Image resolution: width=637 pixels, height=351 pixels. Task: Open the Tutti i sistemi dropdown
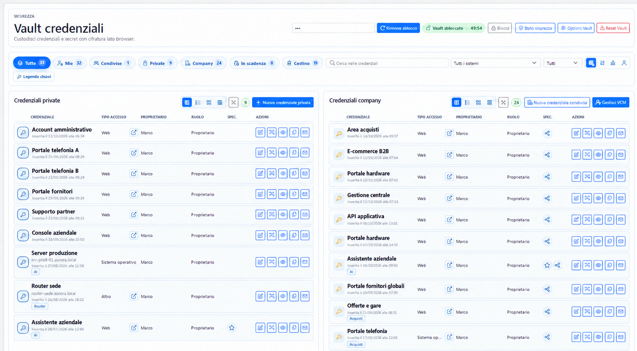(x=495, y=63)
